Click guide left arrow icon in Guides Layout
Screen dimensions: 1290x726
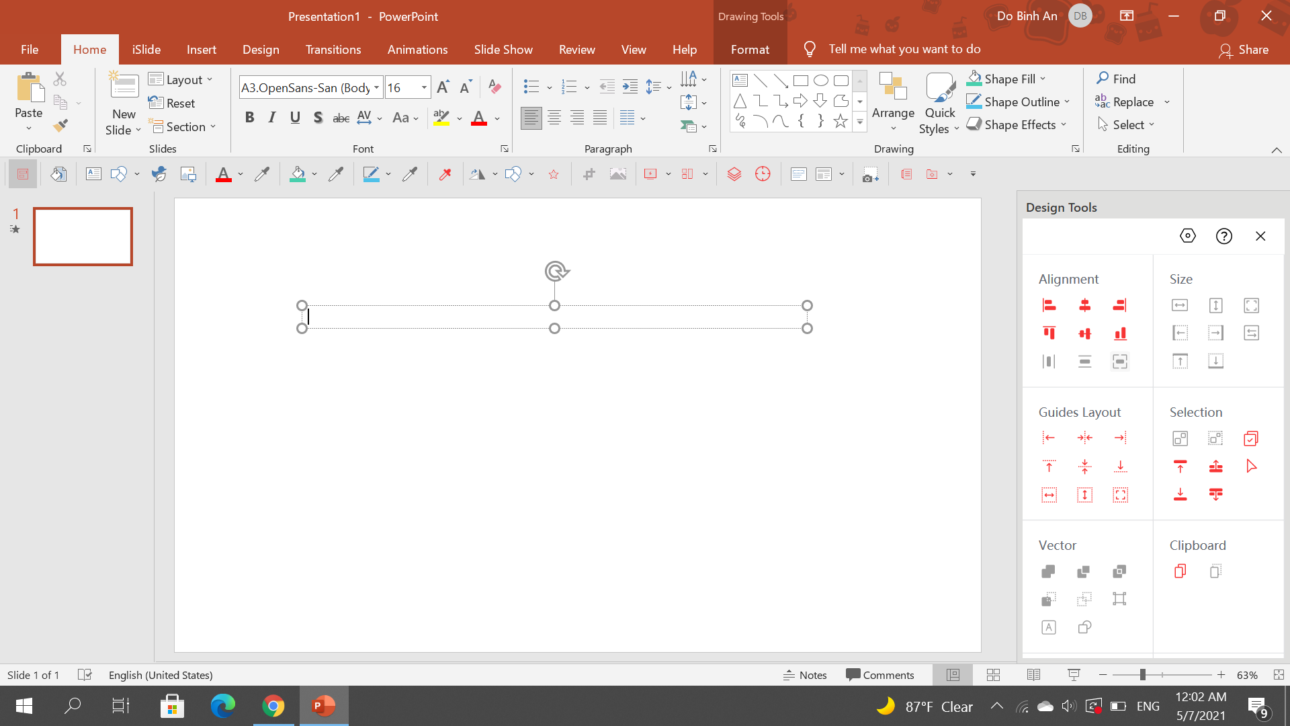[1049, 438]
